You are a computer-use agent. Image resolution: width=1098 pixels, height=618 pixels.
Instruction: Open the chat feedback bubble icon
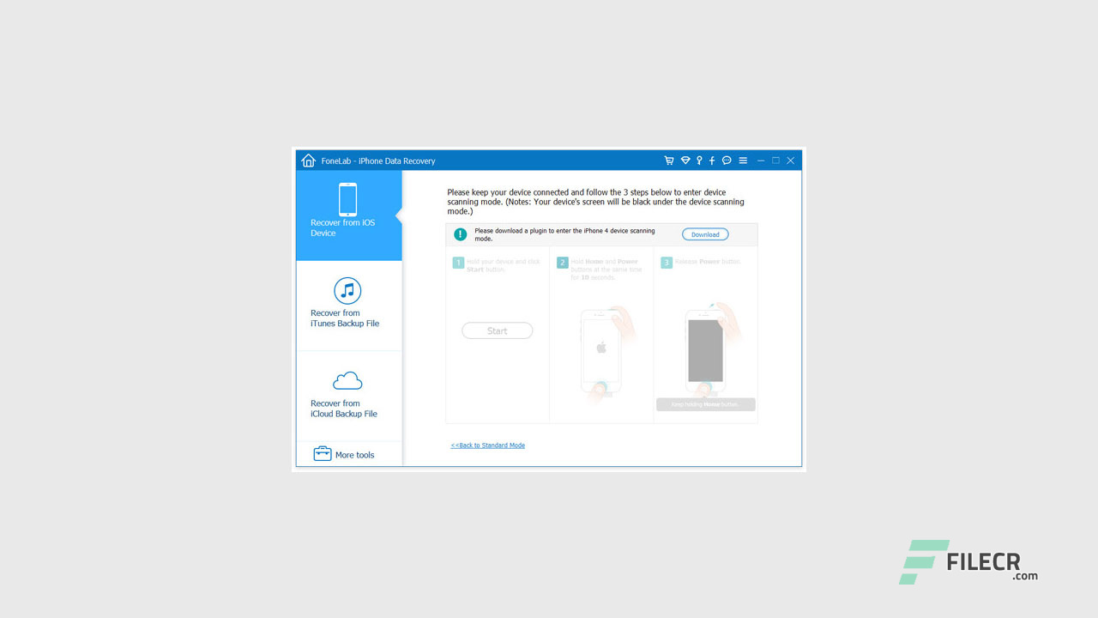coord(727,161)
